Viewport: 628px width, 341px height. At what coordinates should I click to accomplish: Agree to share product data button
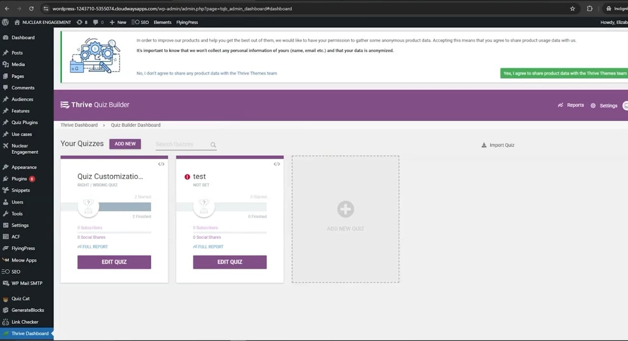[565, 73]
